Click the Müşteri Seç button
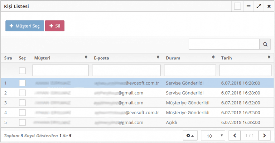275x143 pixels. (x=25, y=26)
